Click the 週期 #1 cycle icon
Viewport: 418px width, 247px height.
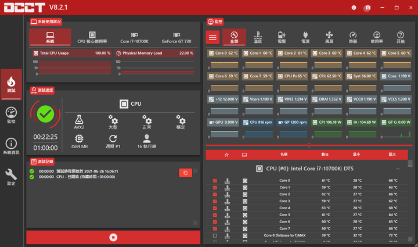pyautogui.click(x=113, y=138)
